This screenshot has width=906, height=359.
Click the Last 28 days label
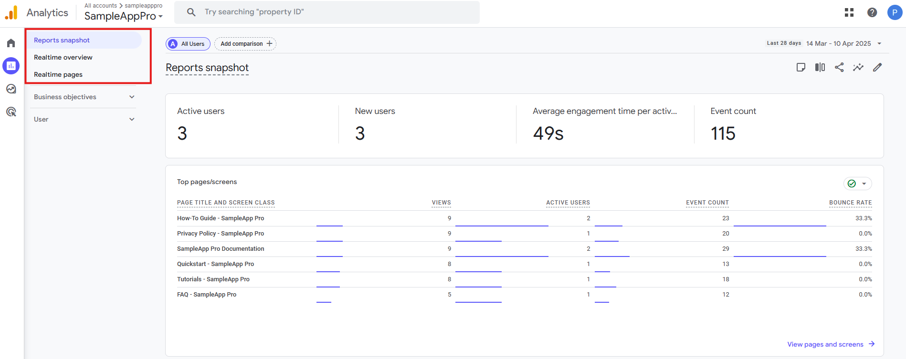point(784,43)
